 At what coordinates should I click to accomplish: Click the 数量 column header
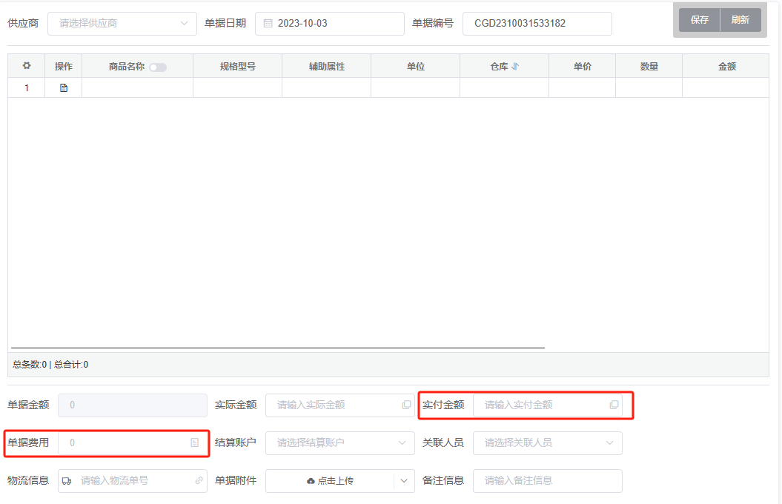(649, 67)
